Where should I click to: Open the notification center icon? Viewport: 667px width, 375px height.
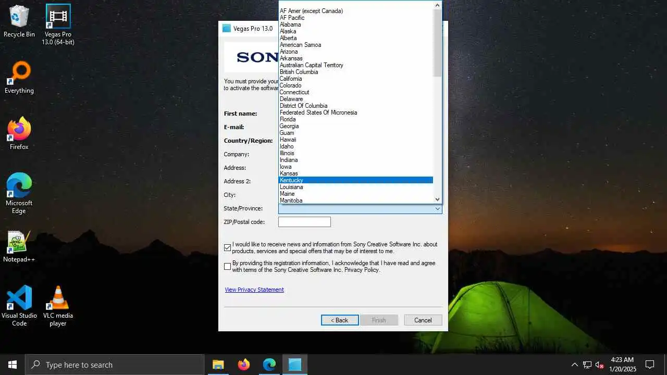(650, 365)
